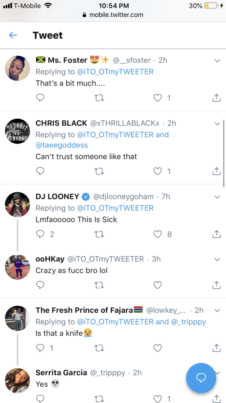Viewport: 226px width, 403px height.
Task: Like ooHKay's 'Crazy as fucc' tweet
Action: tap(158, 285)
